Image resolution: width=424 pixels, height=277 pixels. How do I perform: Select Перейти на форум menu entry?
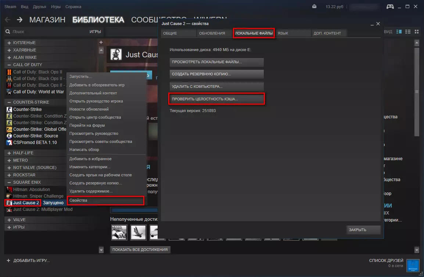106,125
